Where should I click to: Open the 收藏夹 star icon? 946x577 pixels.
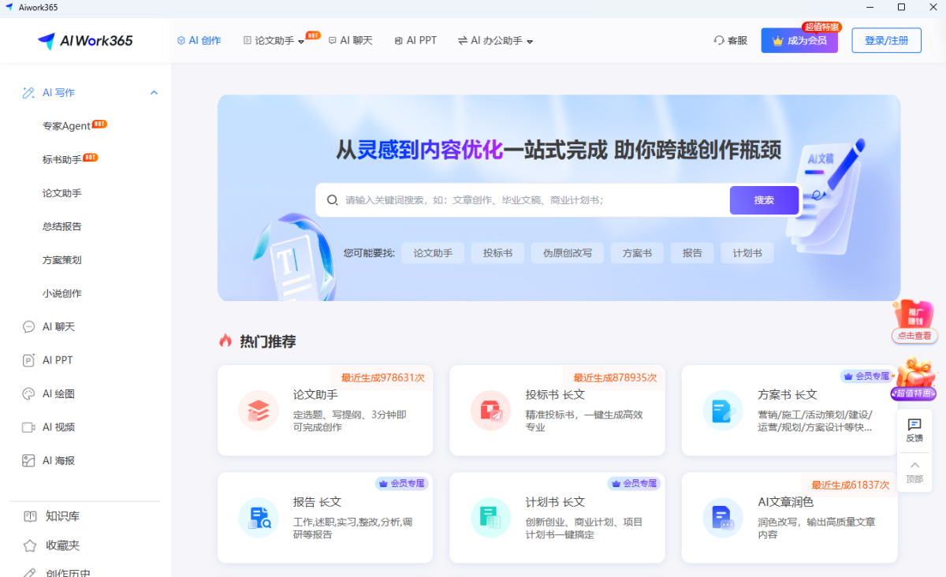pyautogui.click(x=30, y=545)
